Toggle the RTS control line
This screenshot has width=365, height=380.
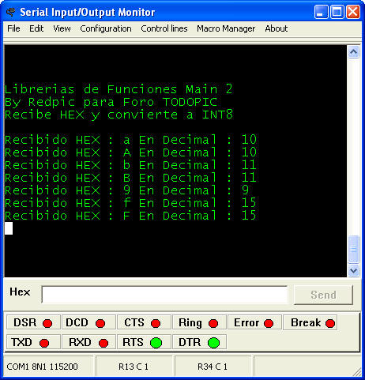click(156, 343)
